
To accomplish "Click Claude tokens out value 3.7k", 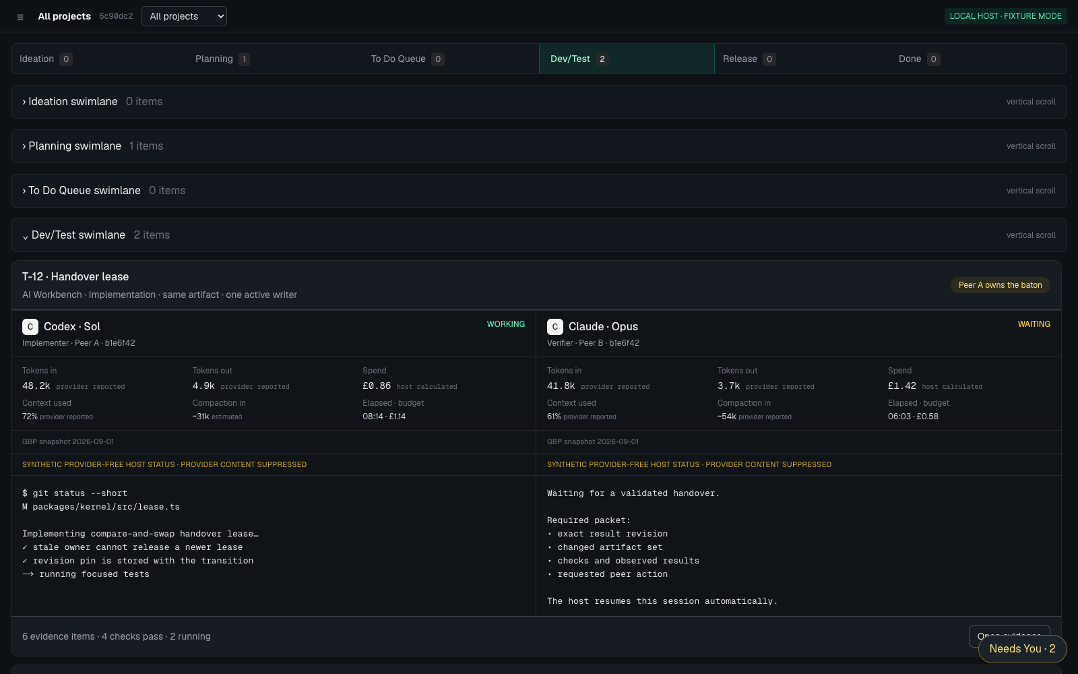I will pos(728,386).
